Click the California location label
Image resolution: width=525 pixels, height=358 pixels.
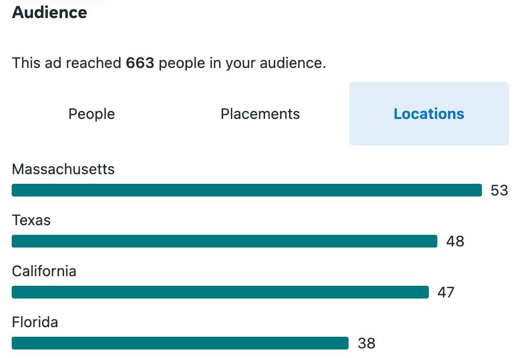[x=44, y=271]
